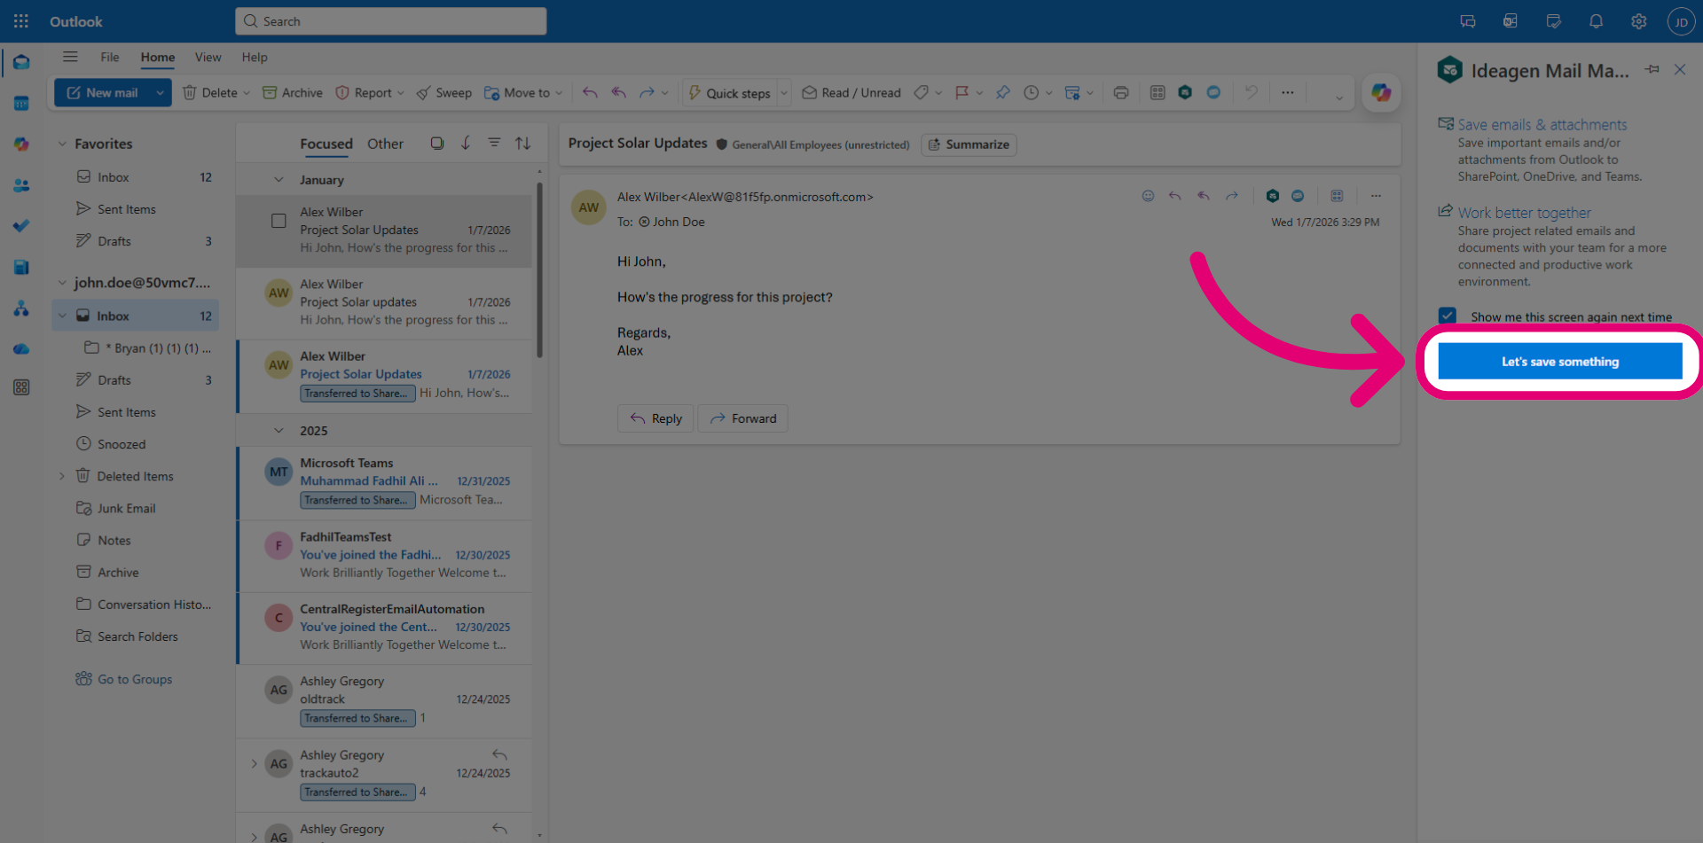Click the New mail button

pyautogui.click(x=103, y=92)
